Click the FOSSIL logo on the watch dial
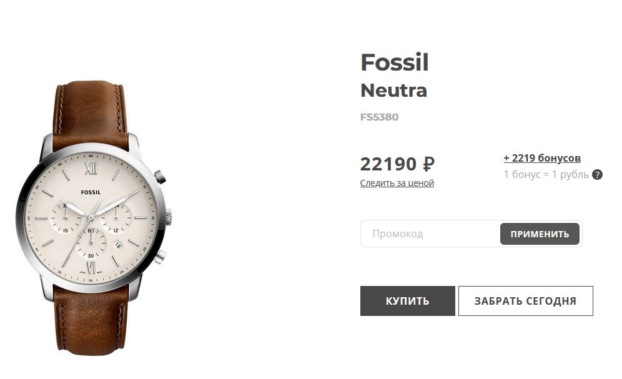 pos(91,192)
